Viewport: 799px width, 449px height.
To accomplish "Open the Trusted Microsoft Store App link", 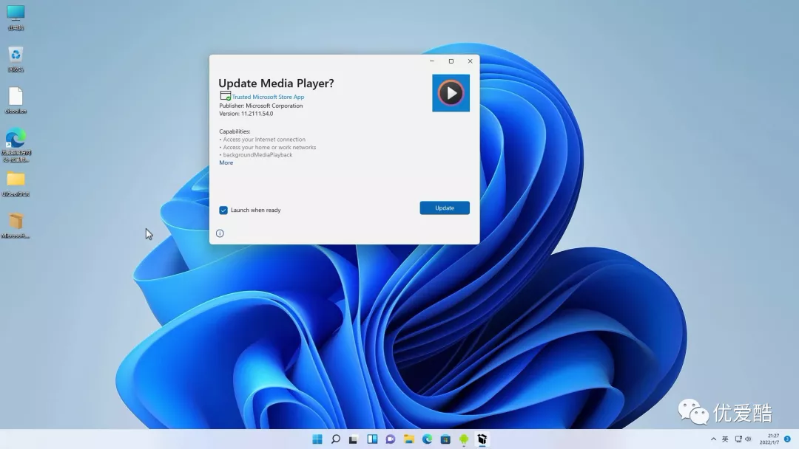I will (x=268, y=97).
